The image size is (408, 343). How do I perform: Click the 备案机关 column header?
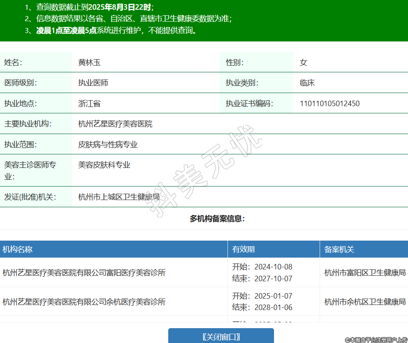click(x=339, y=250)
